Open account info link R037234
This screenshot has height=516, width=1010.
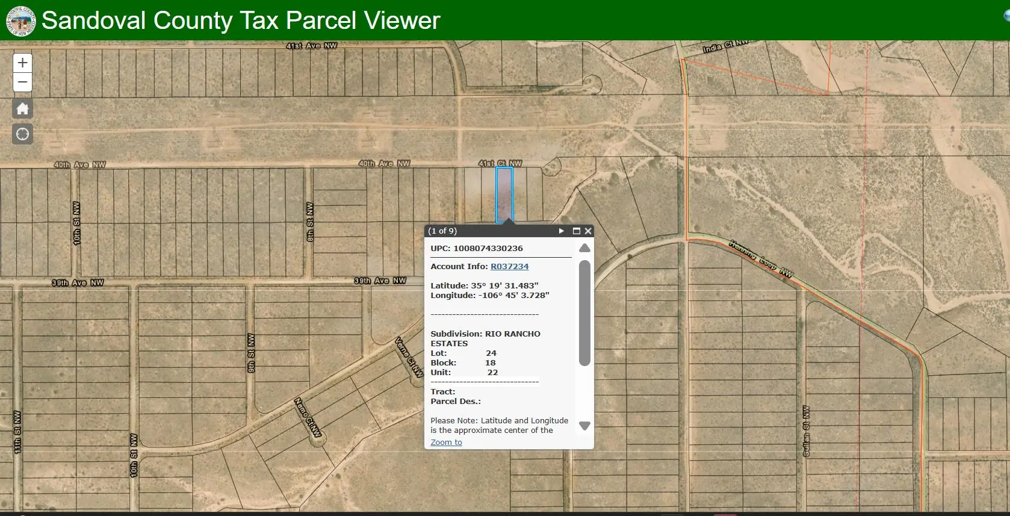[x=509, y=266]
